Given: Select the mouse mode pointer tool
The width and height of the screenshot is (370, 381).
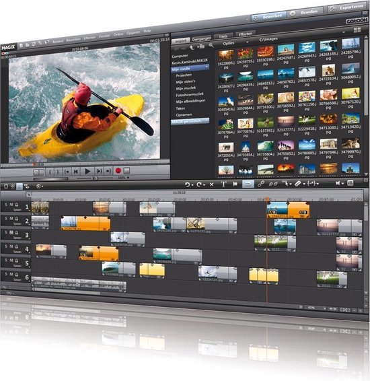Looking at the screenshot, I should [x=285, y=183].
